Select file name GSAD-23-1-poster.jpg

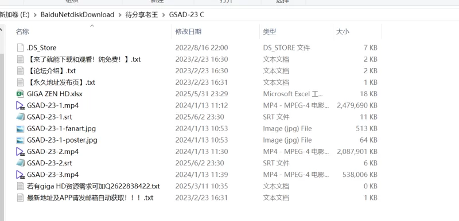click(62, 140)
